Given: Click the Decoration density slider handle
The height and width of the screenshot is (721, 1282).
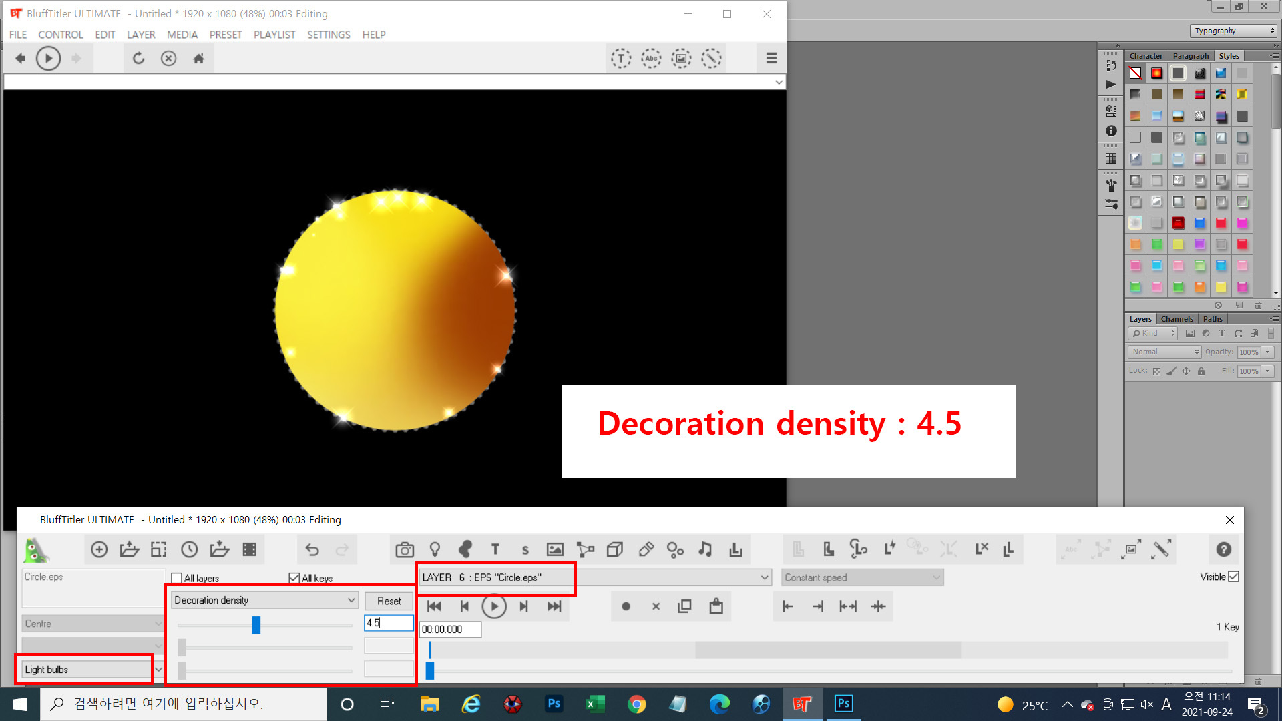Looking at the screenshot, I should [256, 625].
